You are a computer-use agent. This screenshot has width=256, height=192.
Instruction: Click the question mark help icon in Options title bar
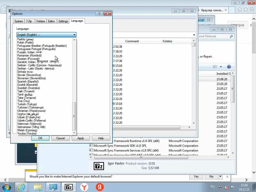click(99, 13)
